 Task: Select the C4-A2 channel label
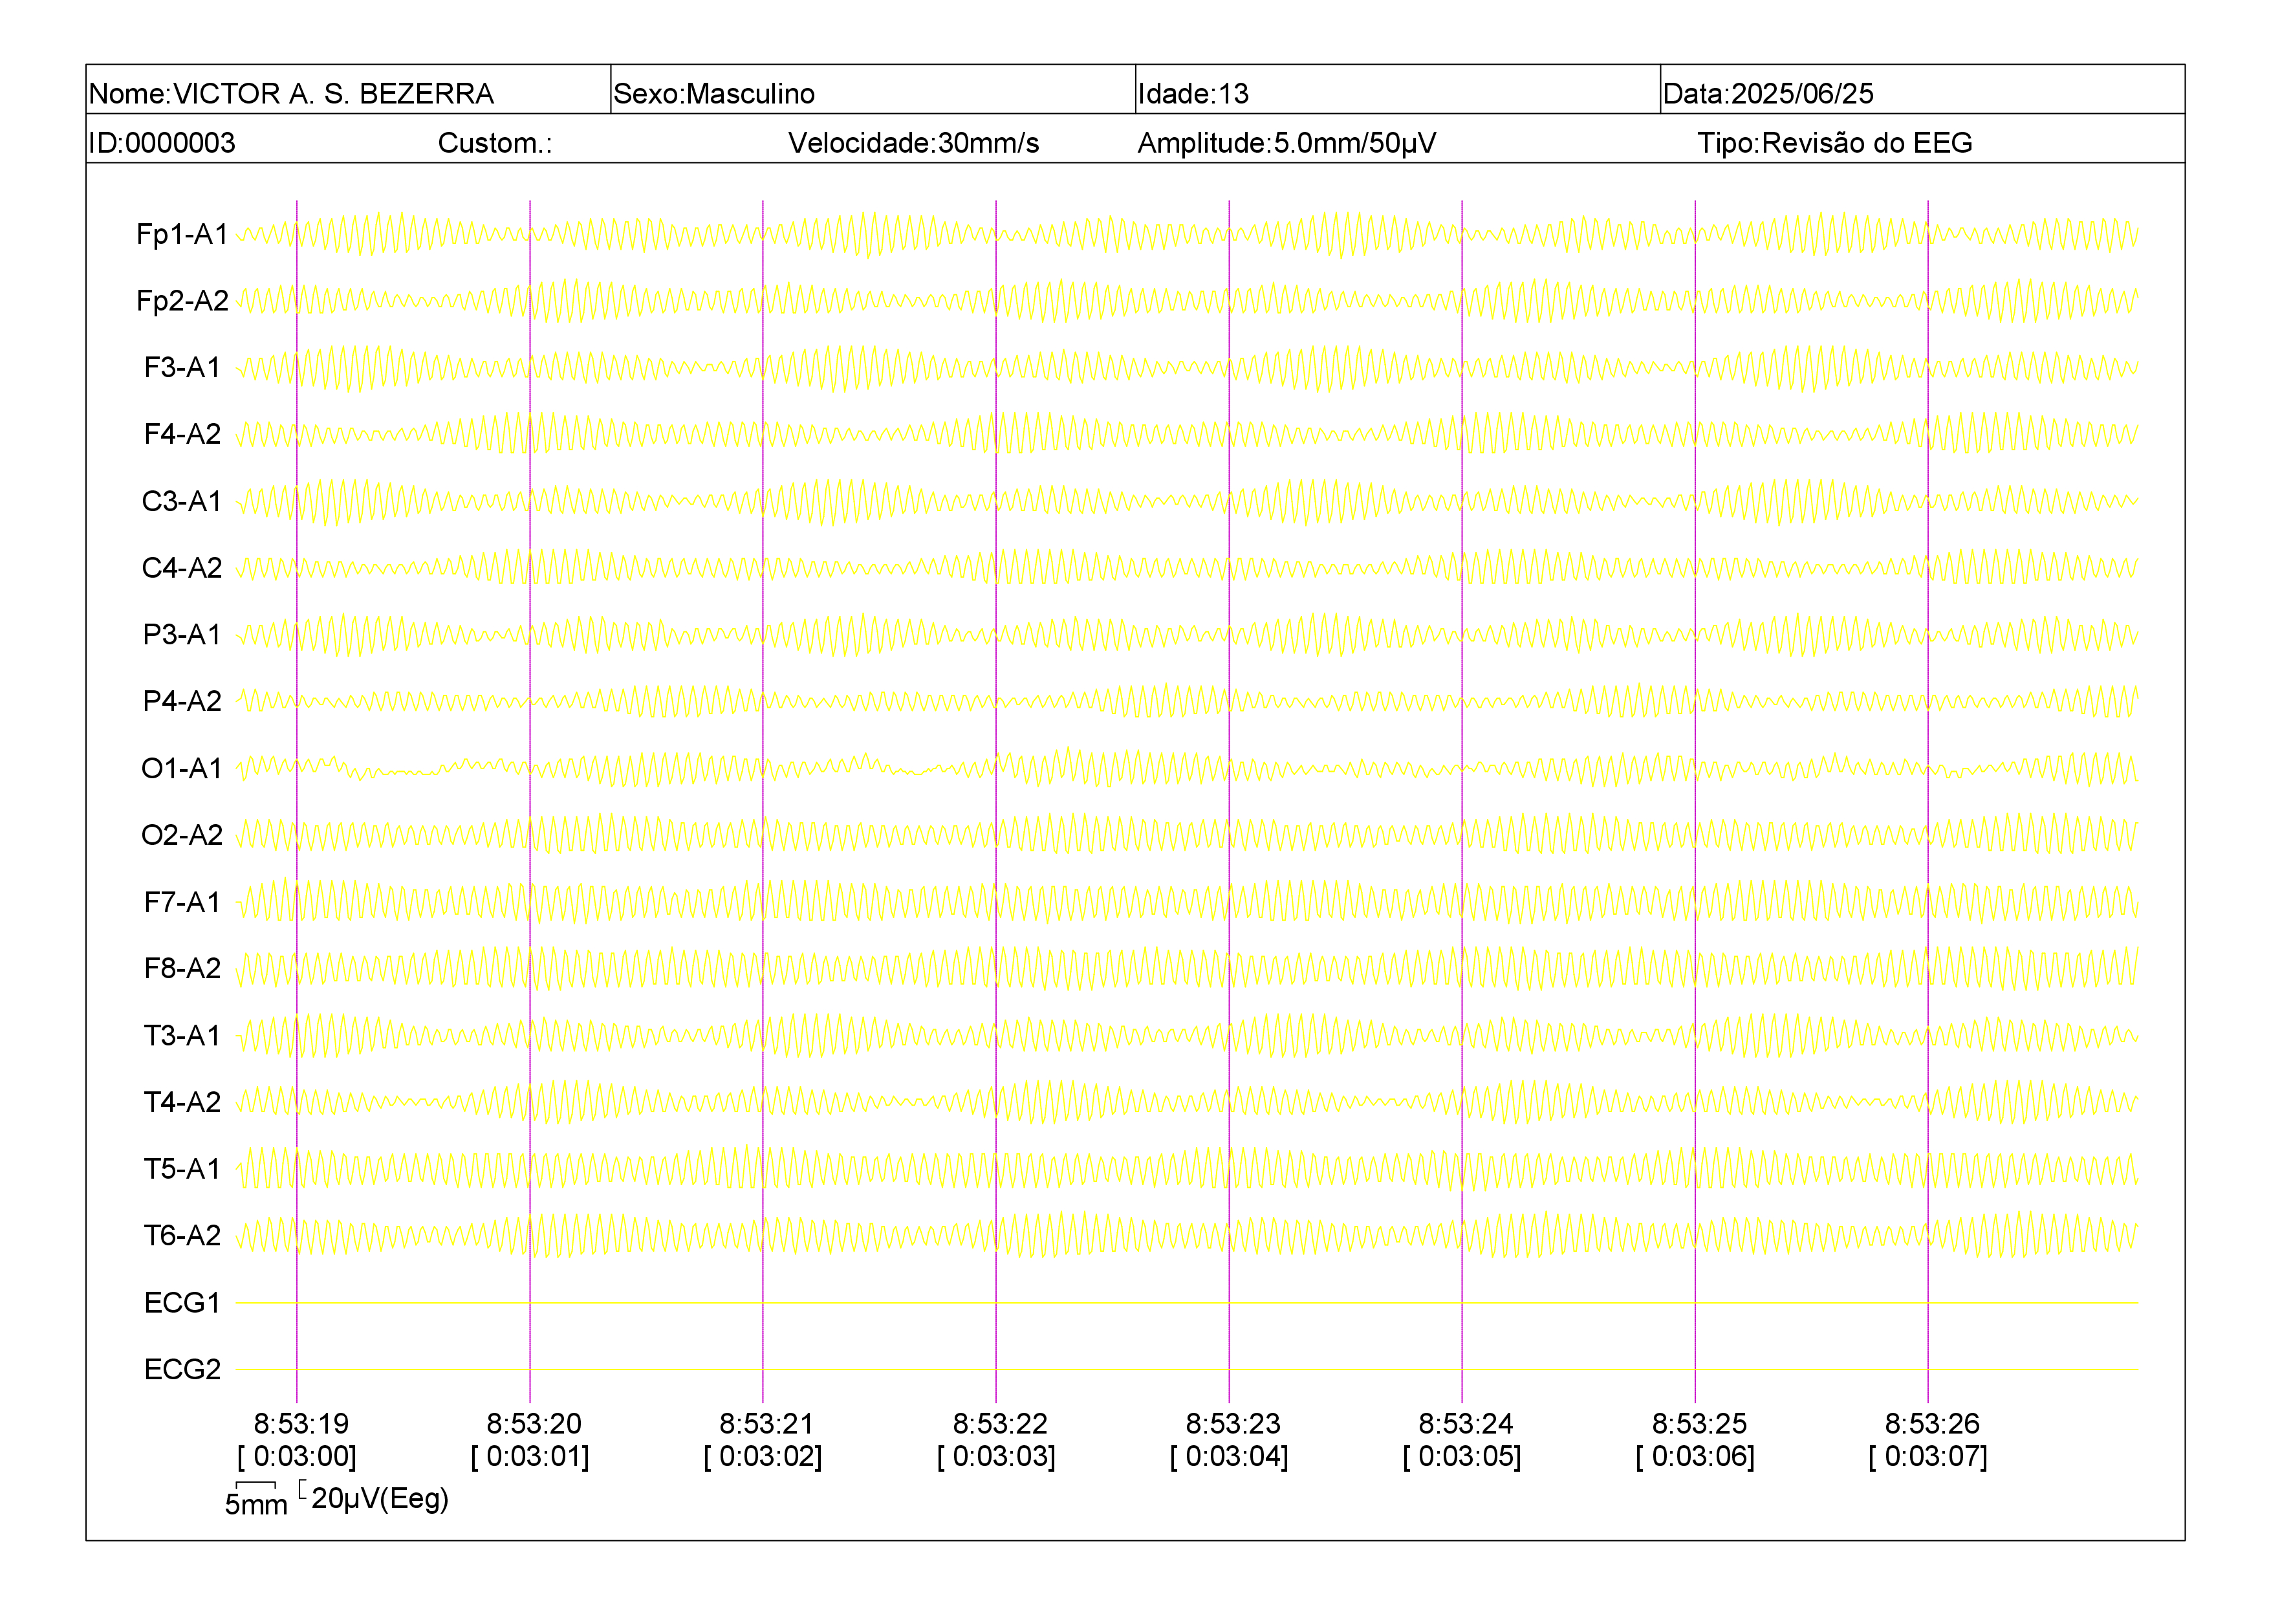pyautogui.click(x=182, y=567)
